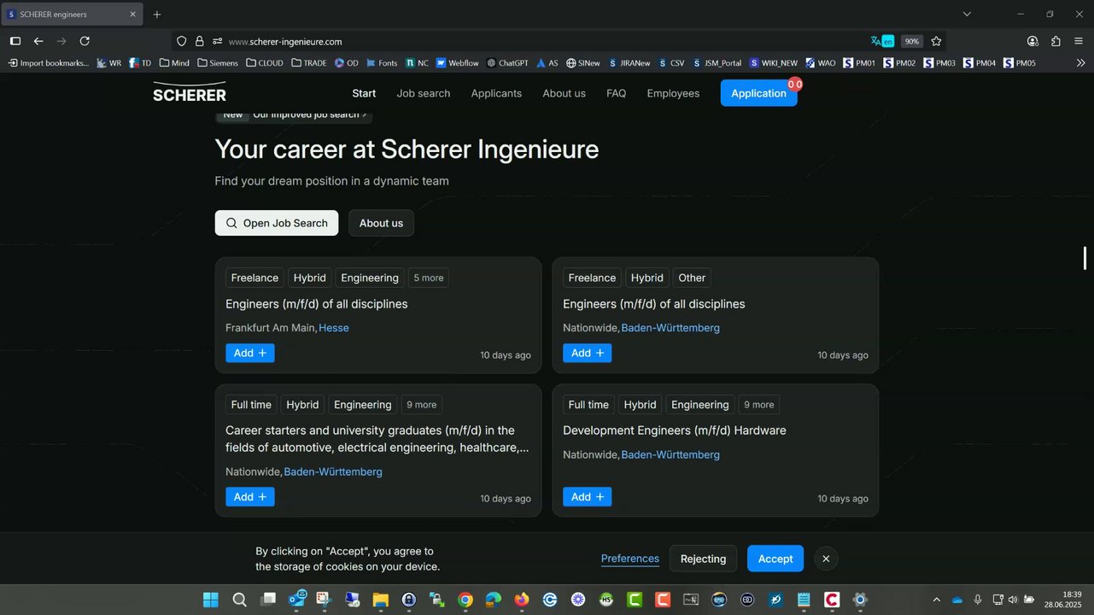Image resolution: width=1094 pixels, height=615 pixels.
Task: Launch Chrome from the taskbar
Action: click(465, 600)
